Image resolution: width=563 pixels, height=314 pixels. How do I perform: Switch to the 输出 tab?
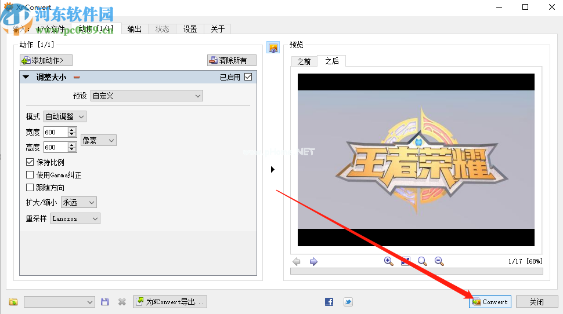(x=134, y=29)
